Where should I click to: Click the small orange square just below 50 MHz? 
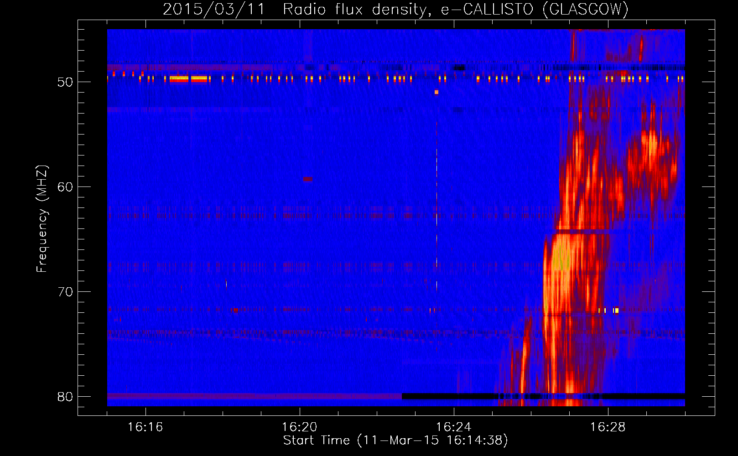point(437,92)
